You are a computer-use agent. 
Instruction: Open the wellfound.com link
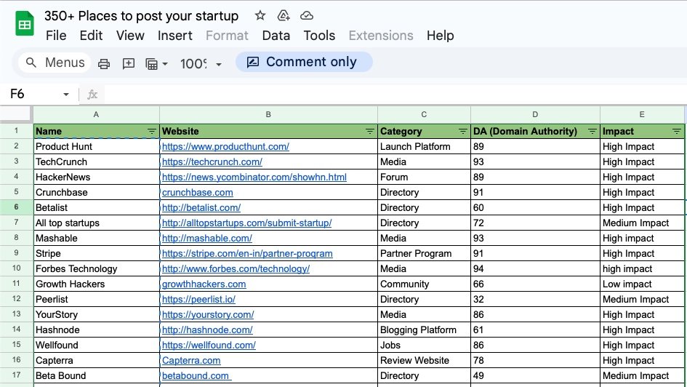point(209,346)
